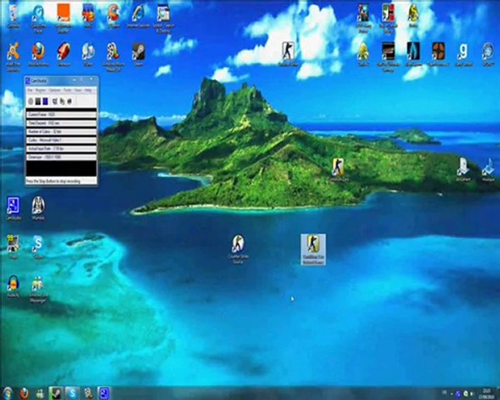
Task: Click the highlighted Condition Zero desktop shortcut
Action: pyautogui.click(x=313, y=249)
